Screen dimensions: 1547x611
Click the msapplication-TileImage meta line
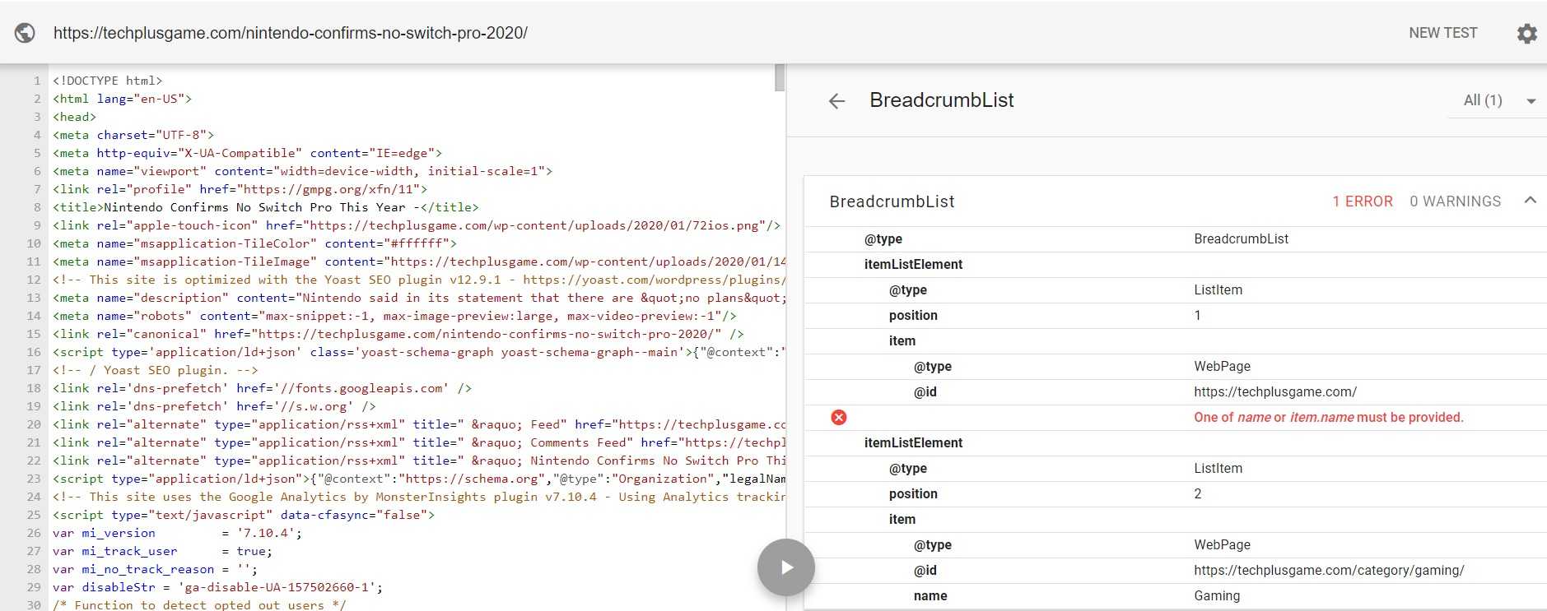pos(419,262)
